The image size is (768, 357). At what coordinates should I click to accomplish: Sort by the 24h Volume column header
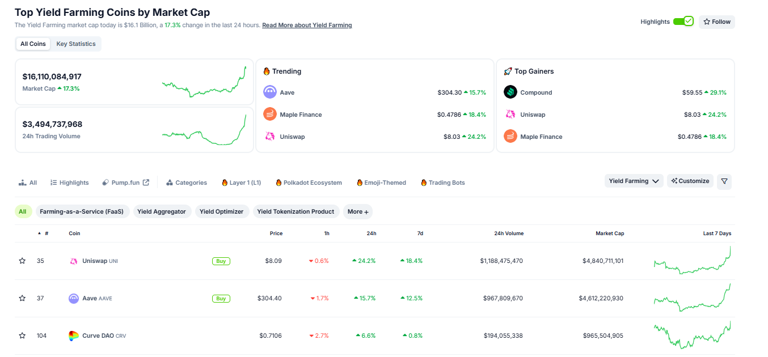(509, 233)
